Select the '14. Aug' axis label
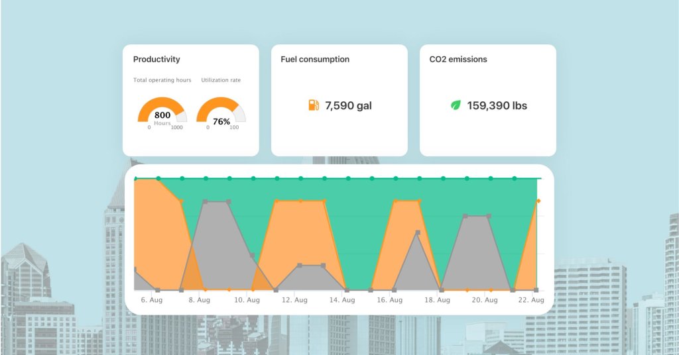 pos(342,300)
